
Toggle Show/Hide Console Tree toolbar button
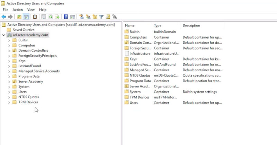tap(26, 17)
